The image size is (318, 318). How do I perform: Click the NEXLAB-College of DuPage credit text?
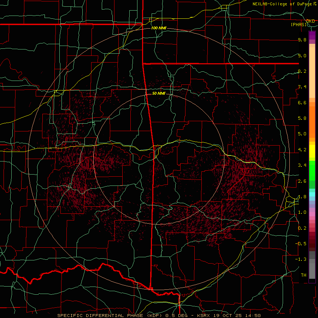click(x=282, y=4)
